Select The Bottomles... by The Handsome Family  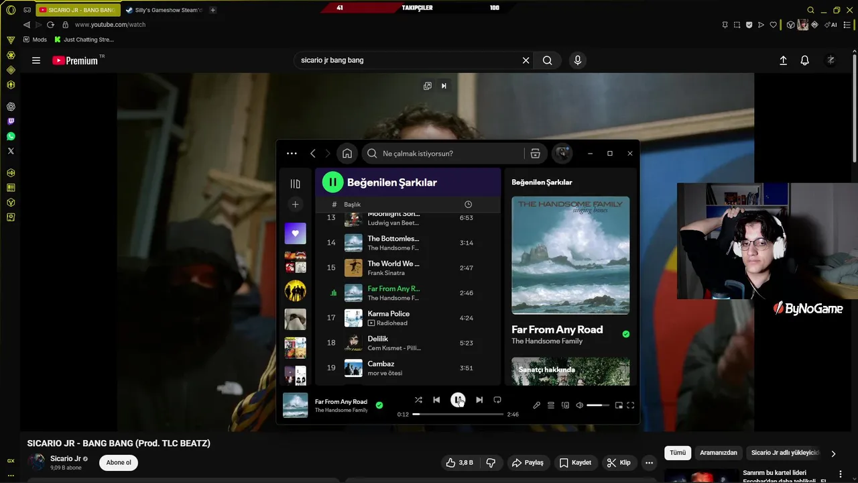tap(408, 243)
